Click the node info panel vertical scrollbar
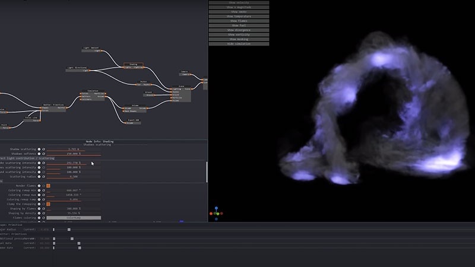The image size is (475, 267). coord(207,172)
